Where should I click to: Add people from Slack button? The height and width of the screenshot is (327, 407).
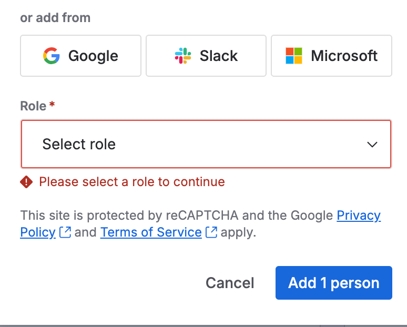(x=206, y=56)
